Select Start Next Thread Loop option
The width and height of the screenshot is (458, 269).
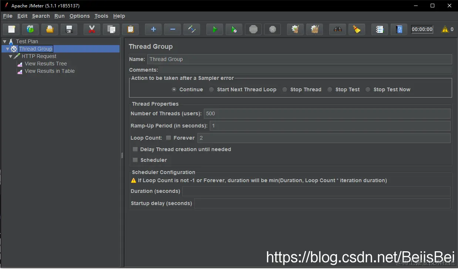[x=211, y=89]
